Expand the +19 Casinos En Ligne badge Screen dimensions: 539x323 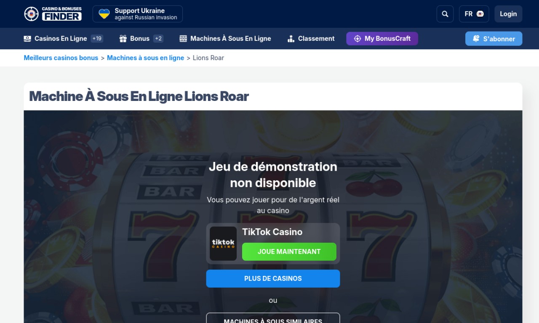tap(97, 39)
